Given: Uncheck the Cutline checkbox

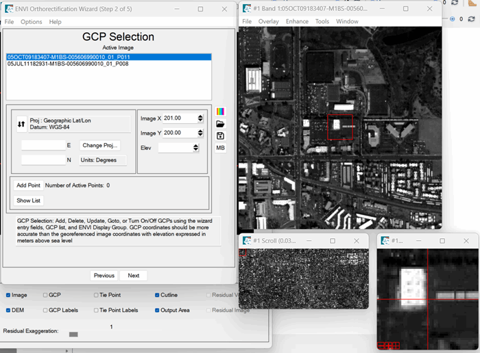Looking at the screenshot, I should coord(157,296).
